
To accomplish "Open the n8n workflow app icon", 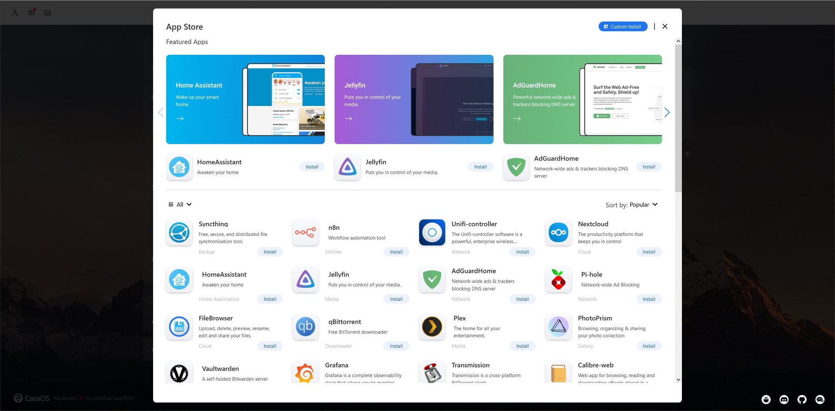I will click(x=305, y=232).
